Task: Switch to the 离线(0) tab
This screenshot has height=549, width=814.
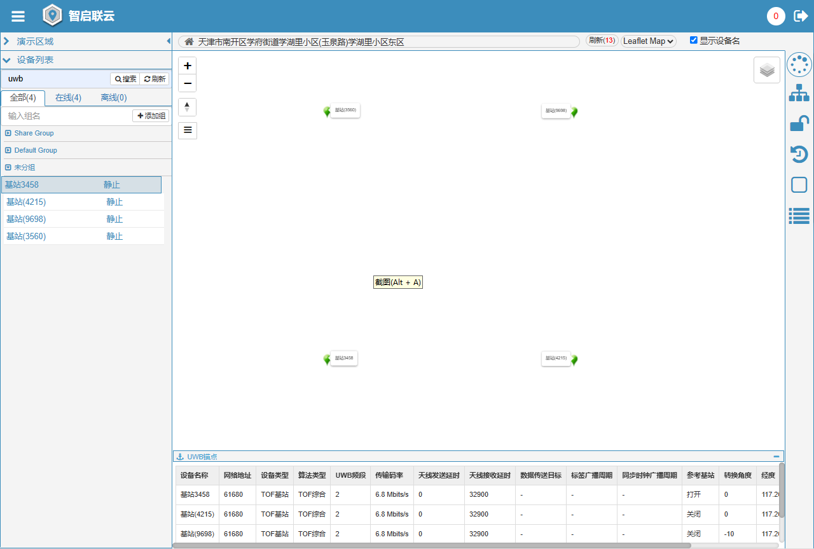Action: pyautogui.click(x=114, y=98)
